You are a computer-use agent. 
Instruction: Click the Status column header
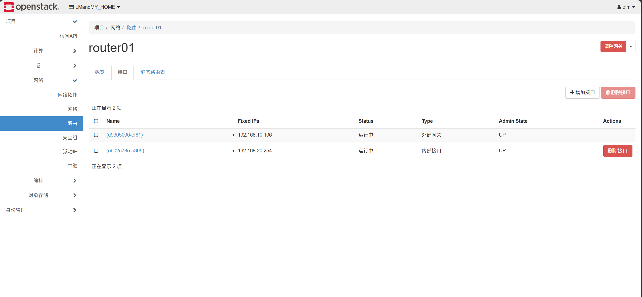click(366, 121)
